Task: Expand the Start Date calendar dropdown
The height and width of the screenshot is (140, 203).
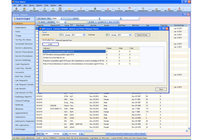Action: point(84,35)
